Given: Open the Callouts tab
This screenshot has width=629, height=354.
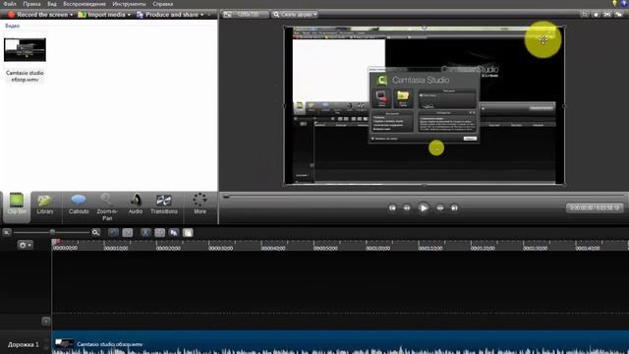Looking at the screenshot, I should [79, 204].
